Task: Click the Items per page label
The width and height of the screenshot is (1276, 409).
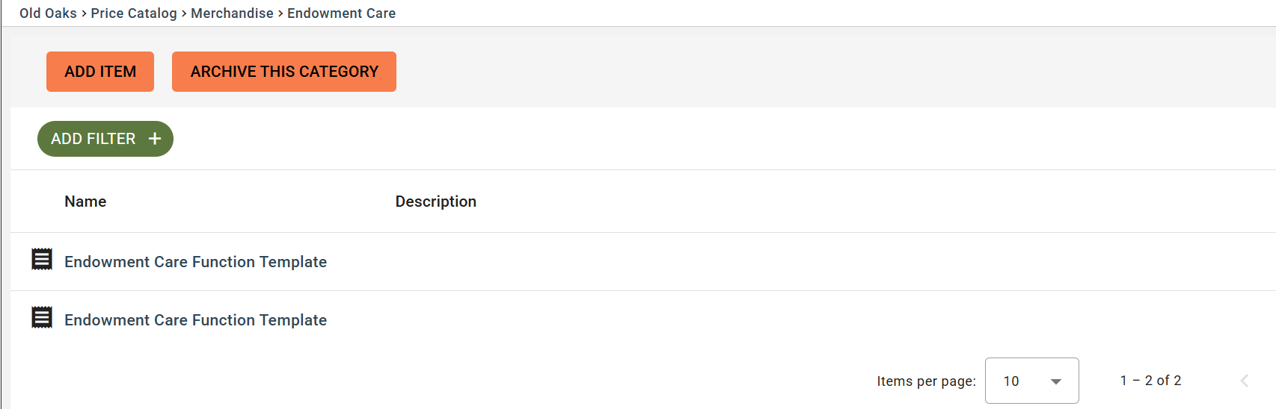Action: click(926, 381)
